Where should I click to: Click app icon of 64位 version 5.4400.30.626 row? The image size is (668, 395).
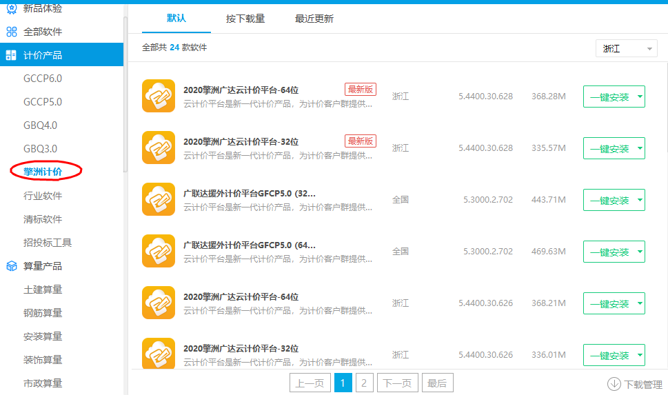point(159,303)
